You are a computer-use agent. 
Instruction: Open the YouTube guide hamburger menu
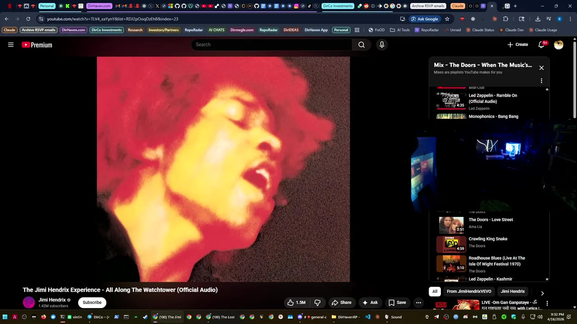click(x=11, y=45)
